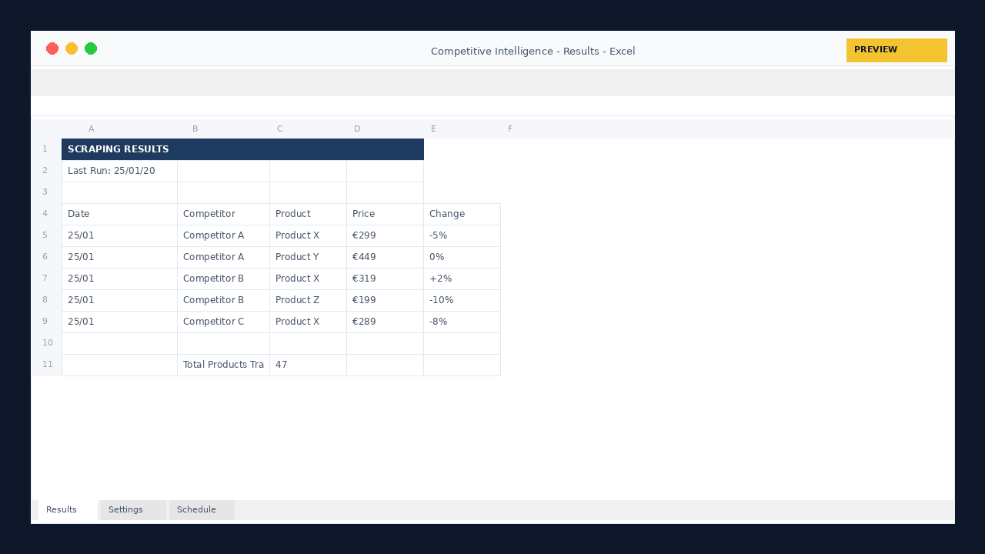The width and height of the screenshot is (985, 554).
Task: Select the 'Last Run: 25/01/20' cell
Action: (119, 171)
